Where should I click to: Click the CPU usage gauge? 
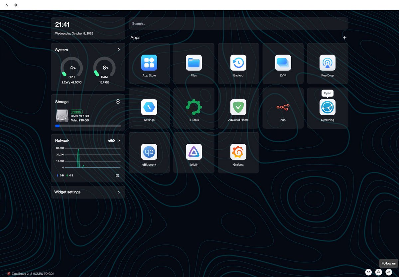point(72,68)
